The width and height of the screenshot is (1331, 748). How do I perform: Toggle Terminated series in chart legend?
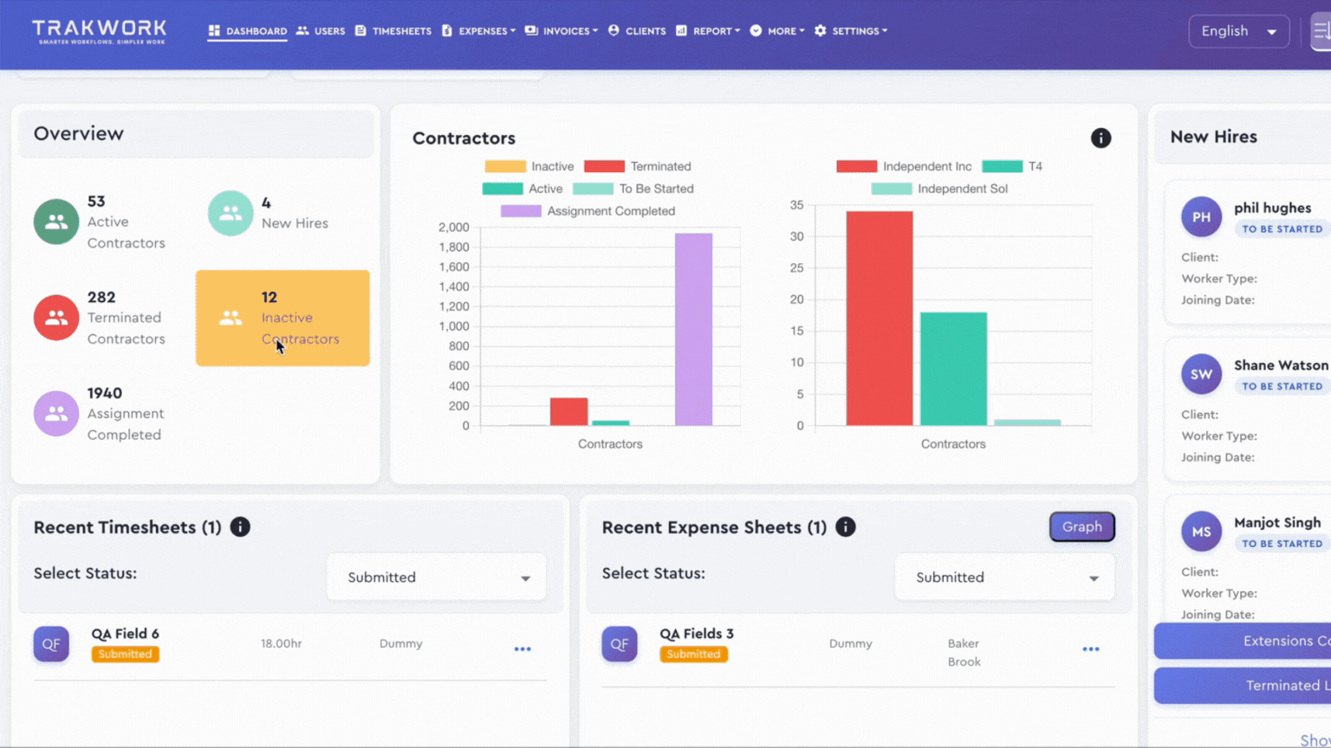tap(638, 166)
